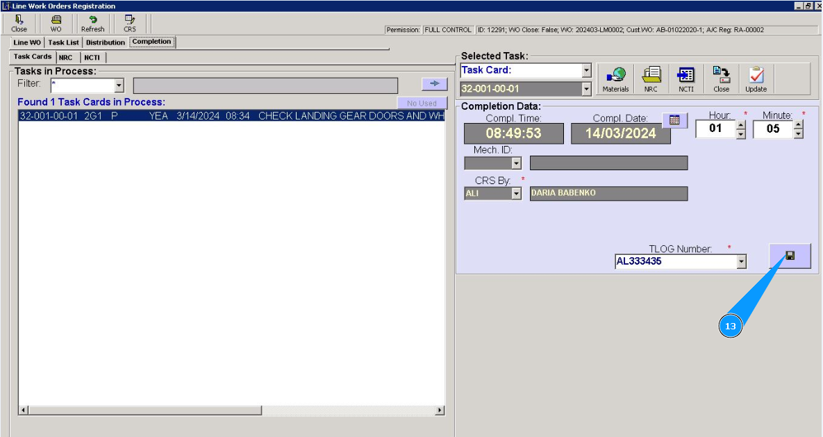
Task: Expand the 32-001-00-01 task number dropdown
Action: [587, 90]
